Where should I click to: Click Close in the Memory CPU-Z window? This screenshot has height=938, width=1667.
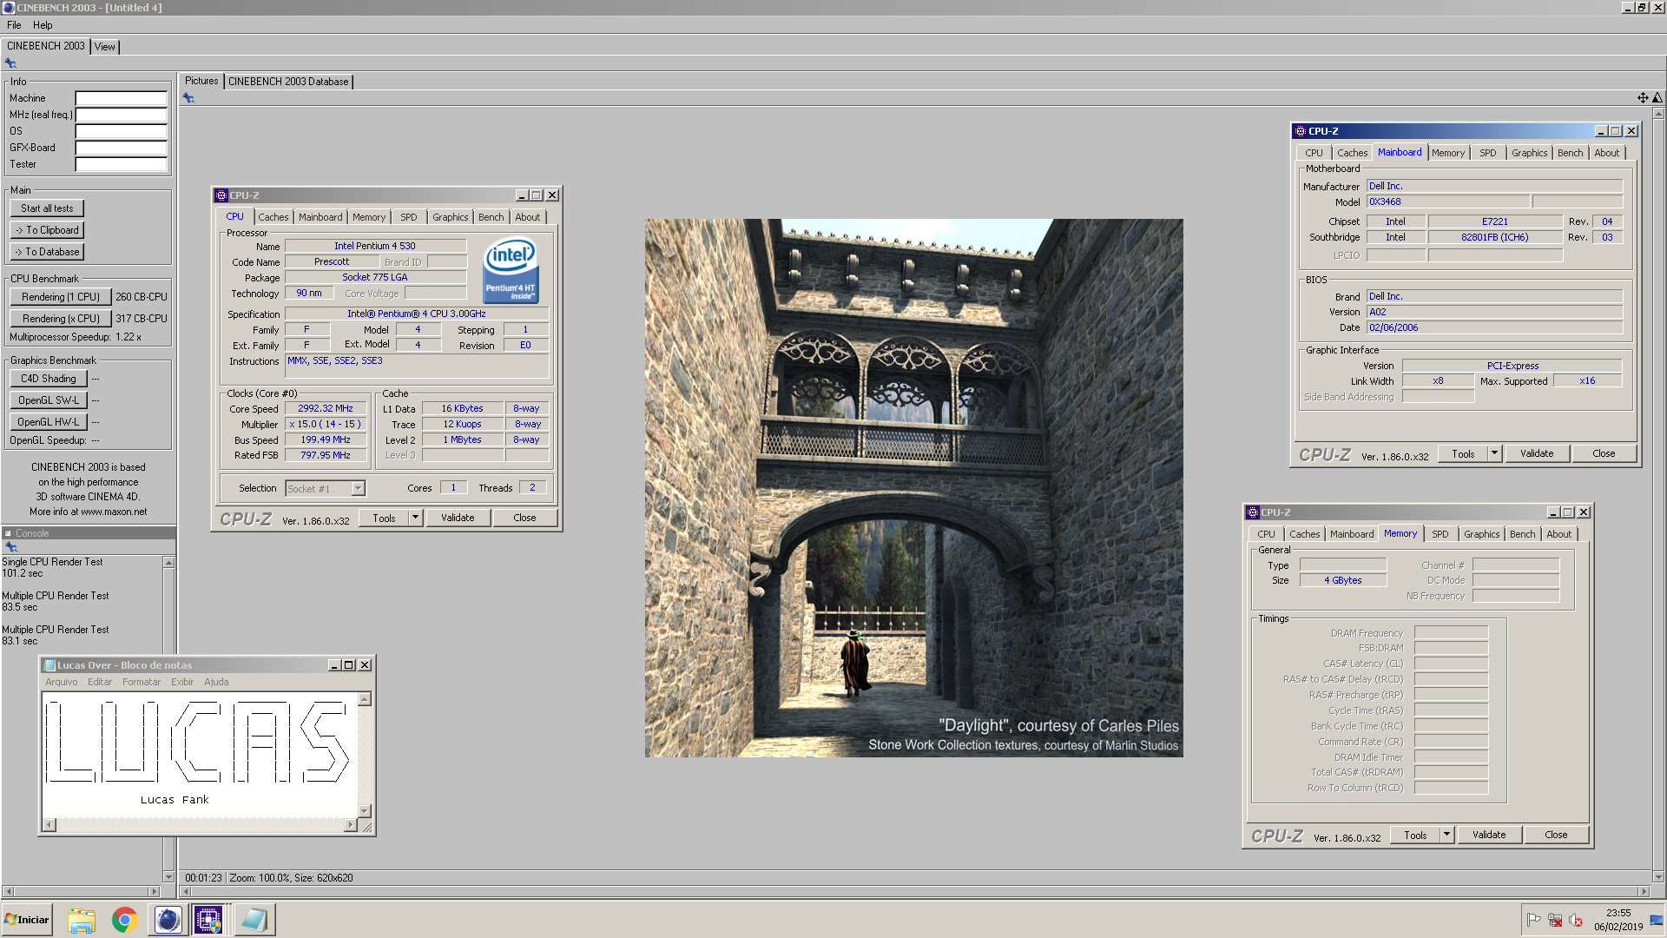tap(1556, 835)
